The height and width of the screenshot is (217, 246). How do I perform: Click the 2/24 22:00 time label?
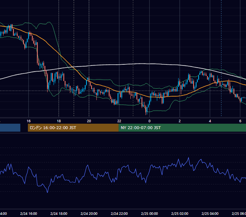click(x=119, y=213)
